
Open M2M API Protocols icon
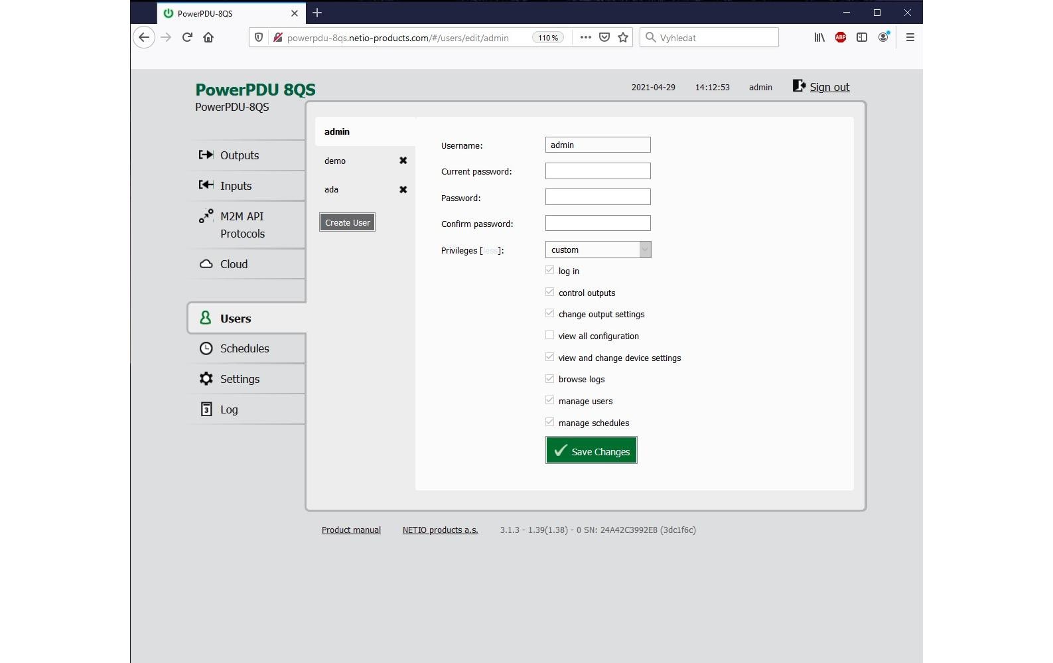206,216
